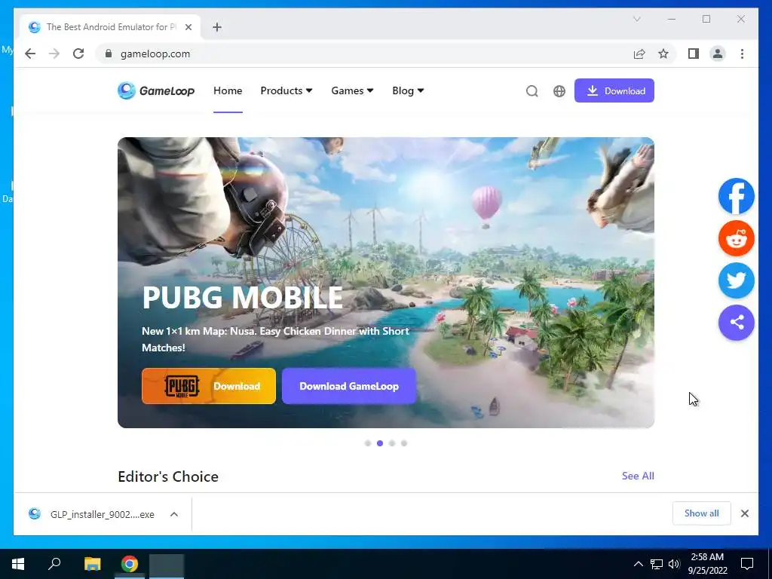
Task: Open volume control tray icon
Action: (674, 564)
